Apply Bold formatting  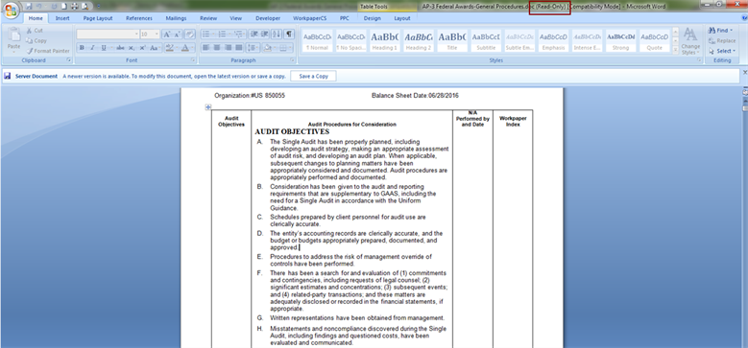[82, 48]
